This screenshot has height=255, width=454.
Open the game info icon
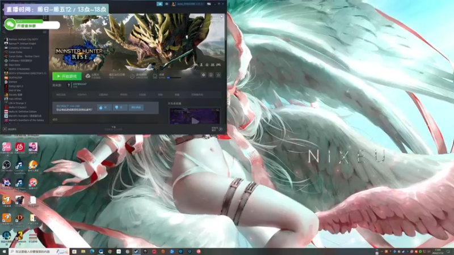[211, 75]
